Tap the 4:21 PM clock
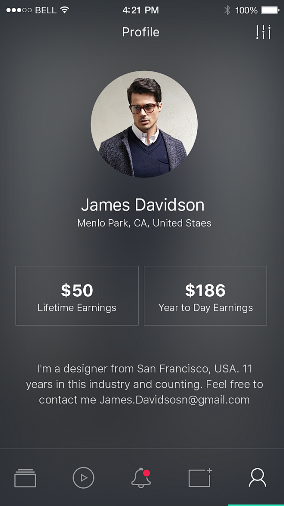This screenshot has height=506, width=284. [x=141, y=10]
